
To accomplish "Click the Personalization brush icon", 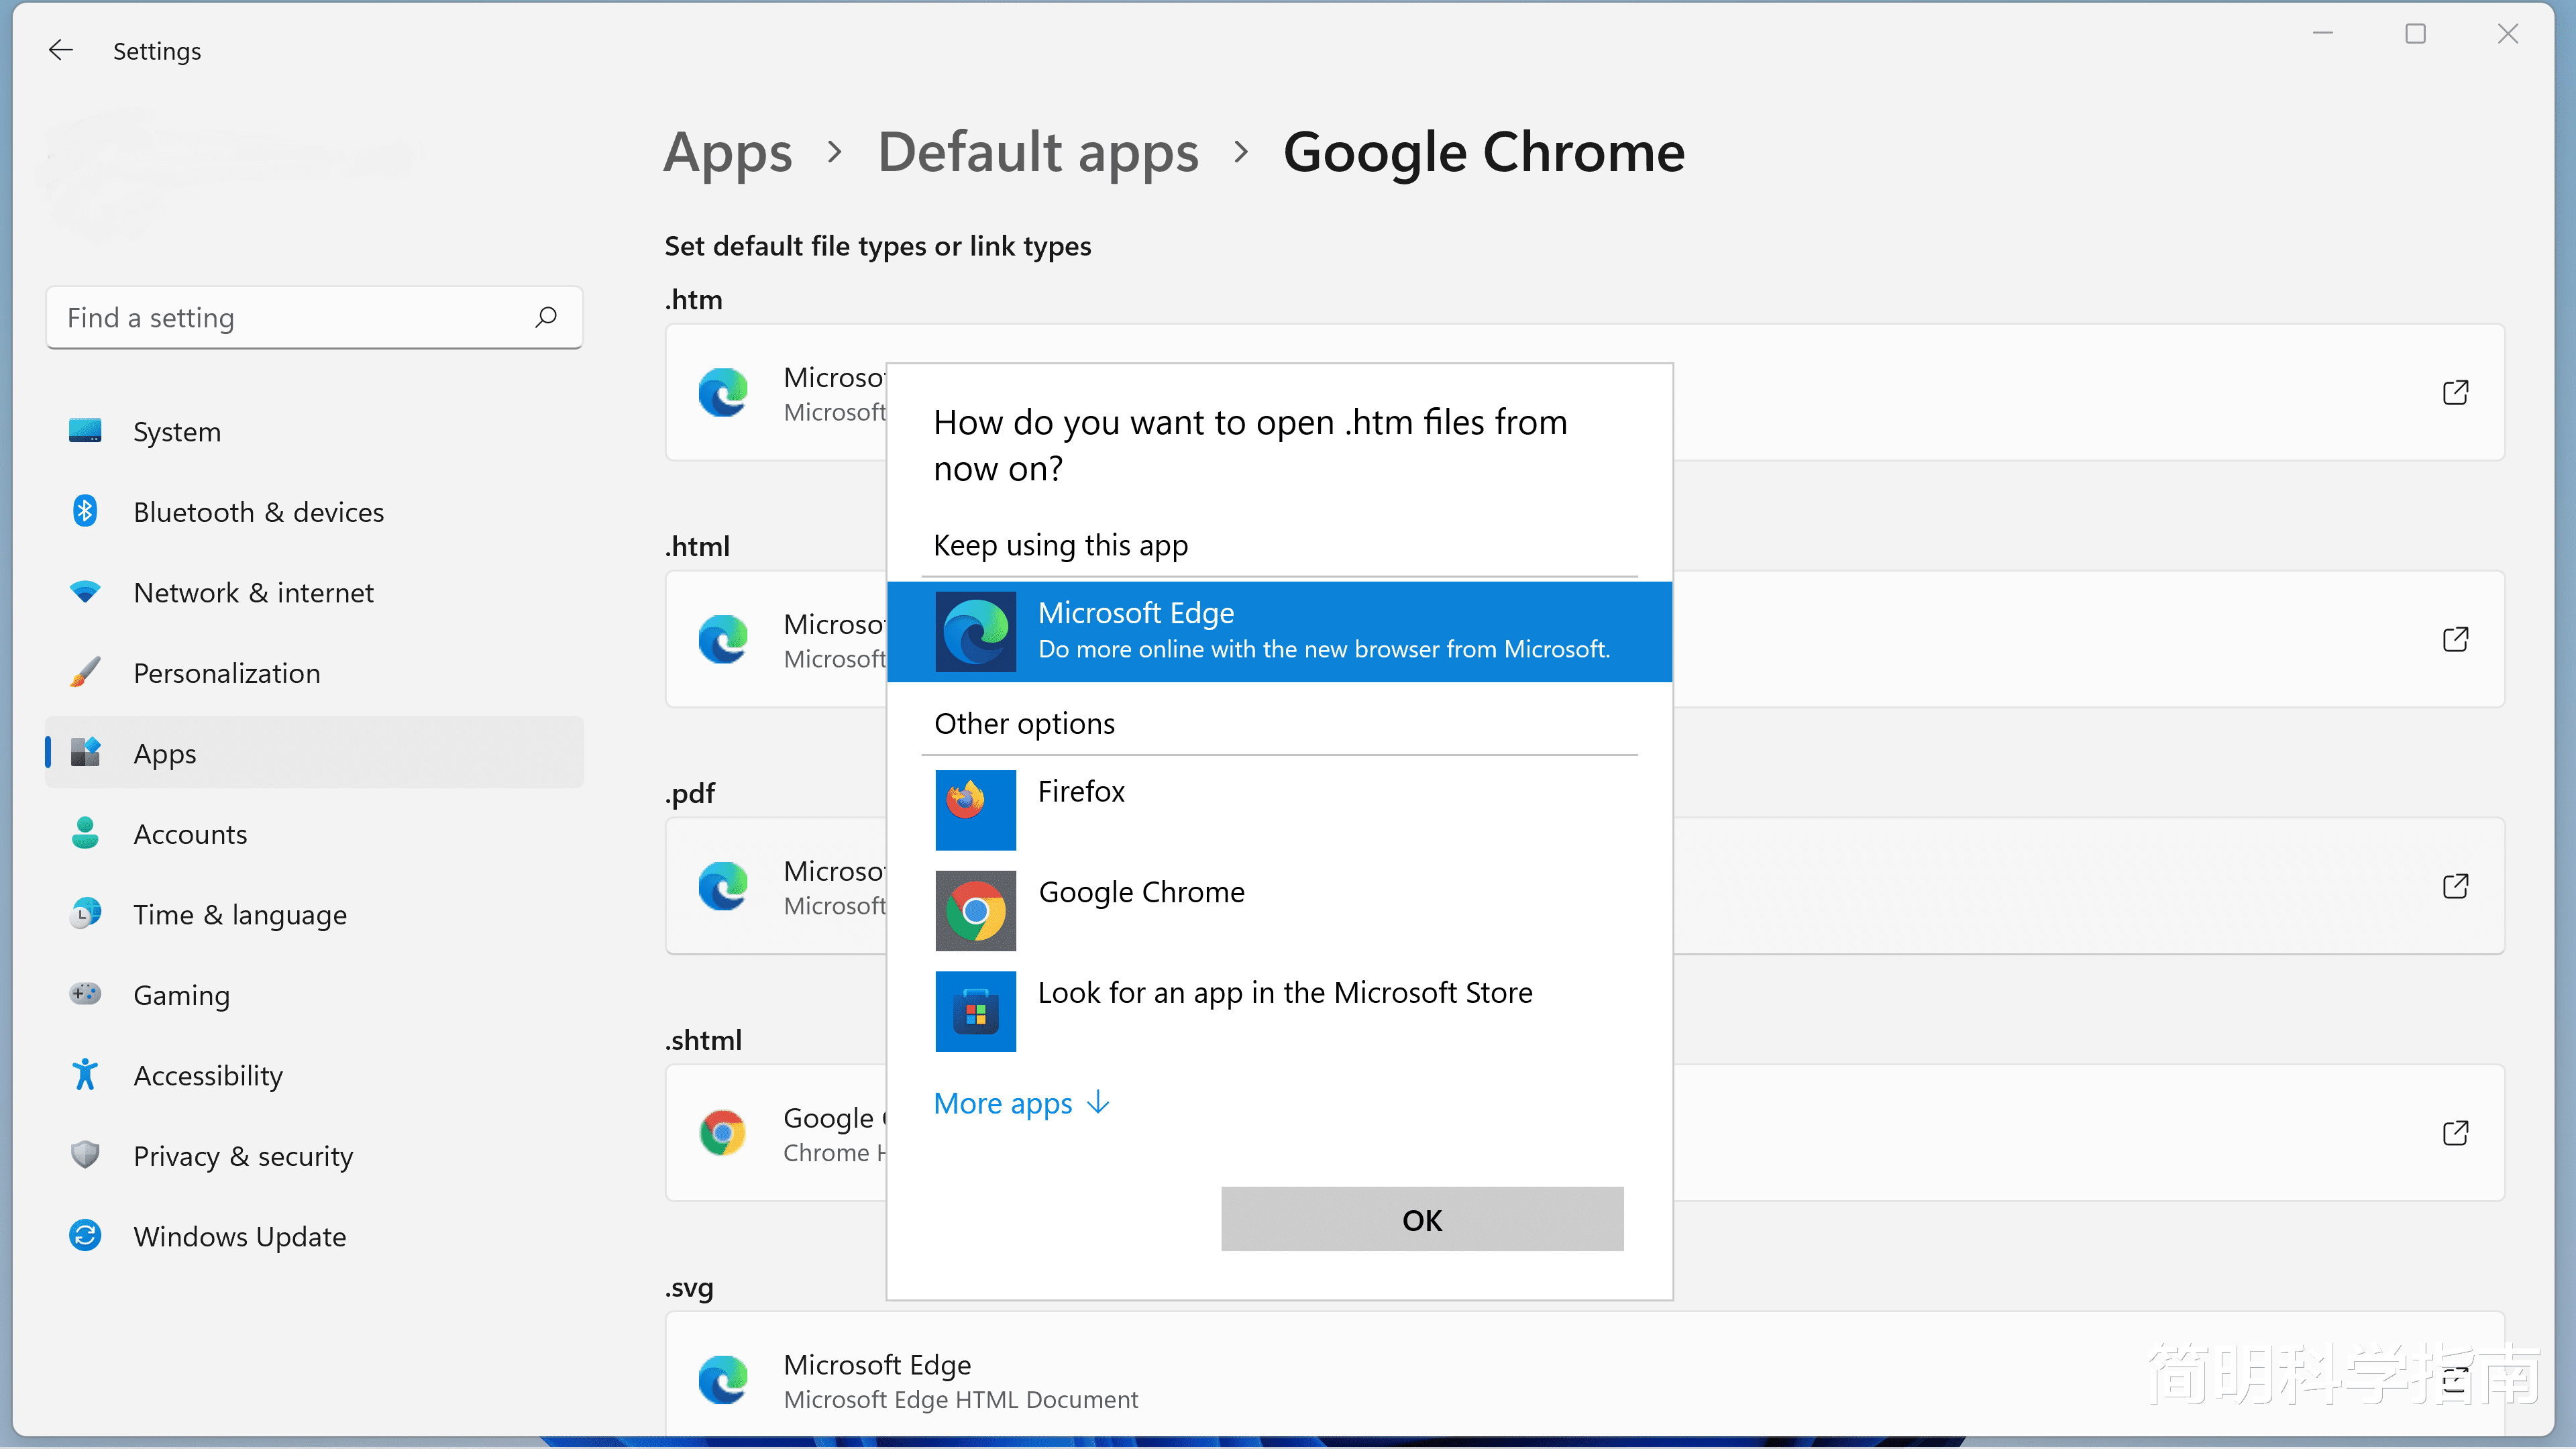I will [x=85, y=672].
